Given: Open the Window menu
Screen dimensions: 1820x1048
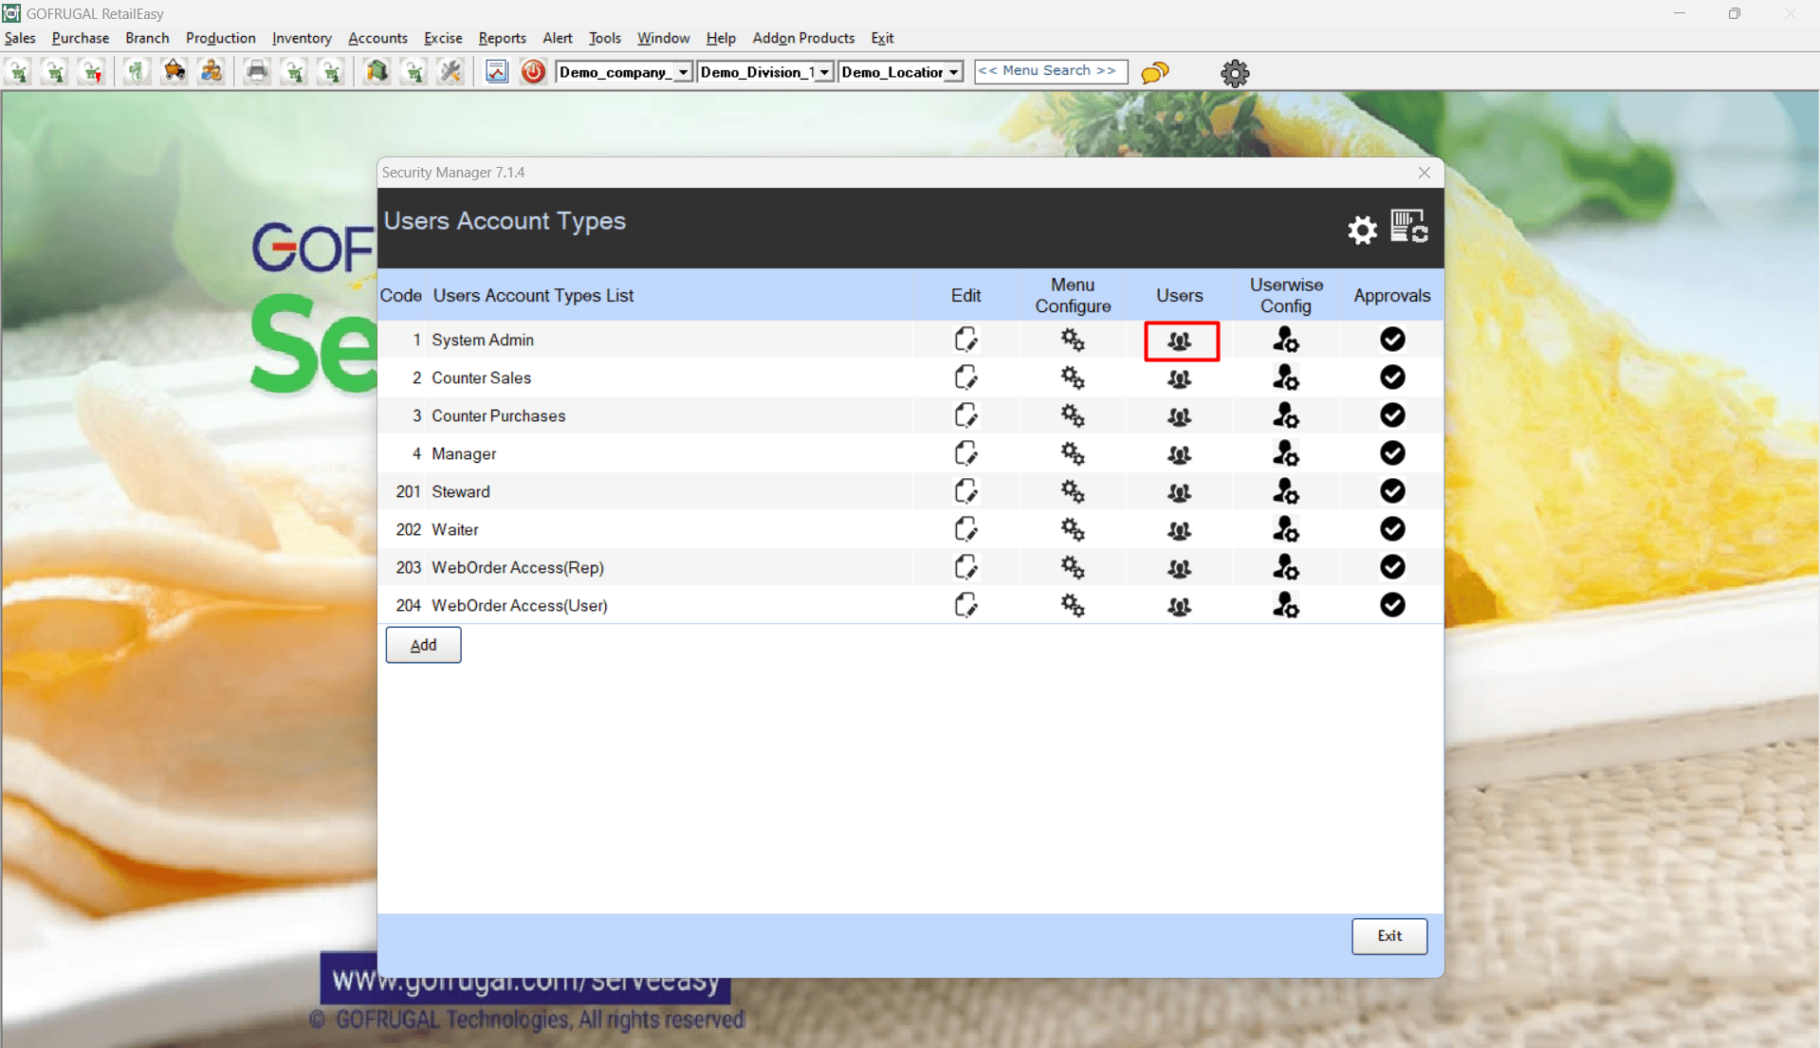Looking at the screenshot, I should (x=663, y=38).
